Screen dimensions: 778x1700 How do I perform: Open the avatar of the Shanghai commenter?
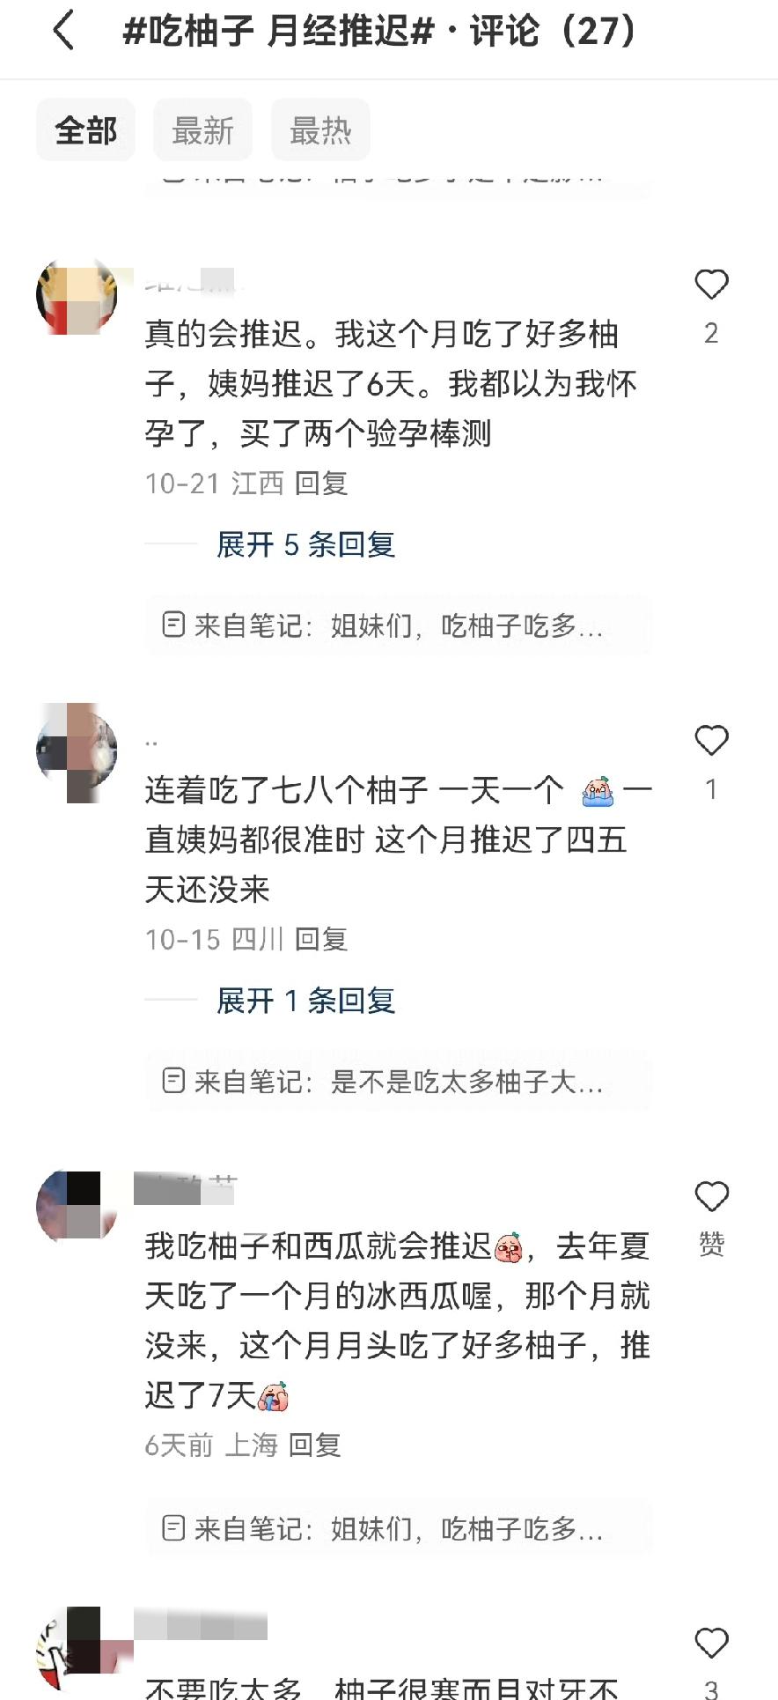point(77,1207)
